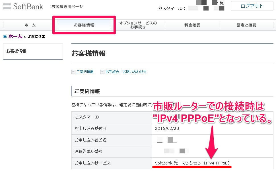Click the お客様専用ページ header text
Screen dimensions: 276x171
pyautogui.click(x=67, y=7)
